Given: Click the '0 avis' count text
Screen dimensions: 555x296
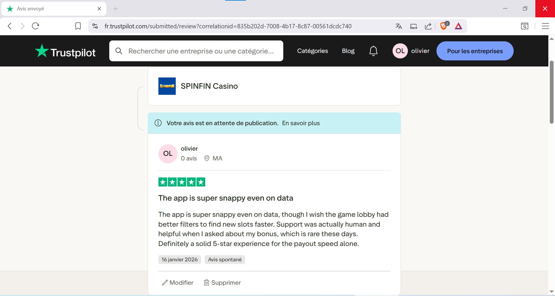Looking at the screenshot, I should 189,158.
